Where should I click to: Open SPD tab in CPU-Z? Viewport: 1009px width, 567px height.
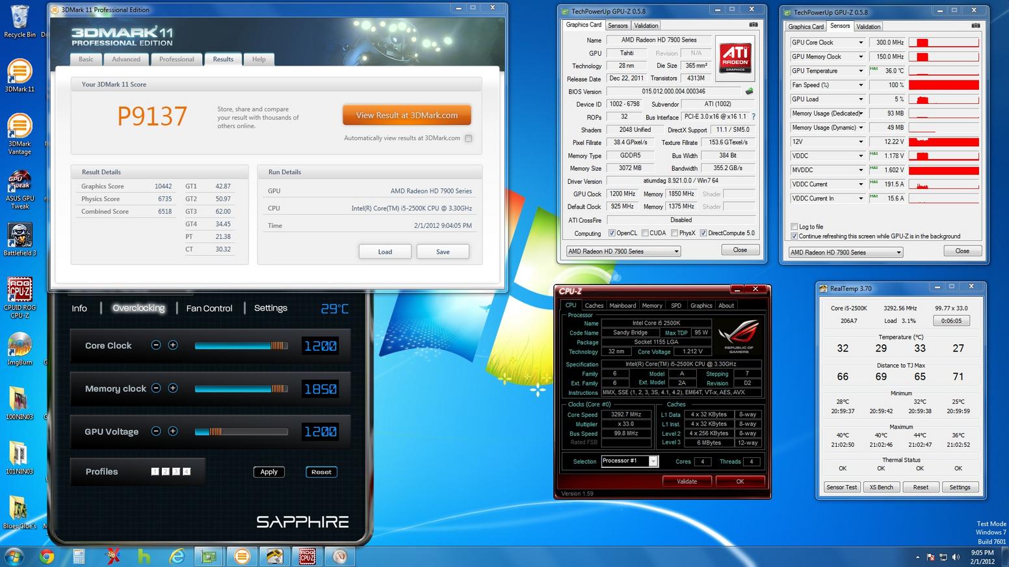point(676,305)
